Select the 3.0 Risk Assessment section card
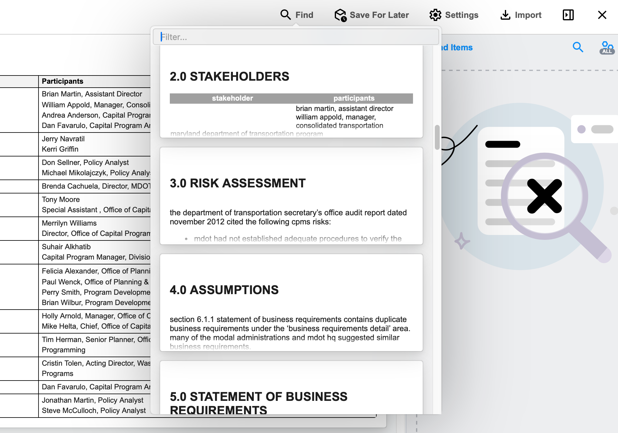 tap(291, 196)
